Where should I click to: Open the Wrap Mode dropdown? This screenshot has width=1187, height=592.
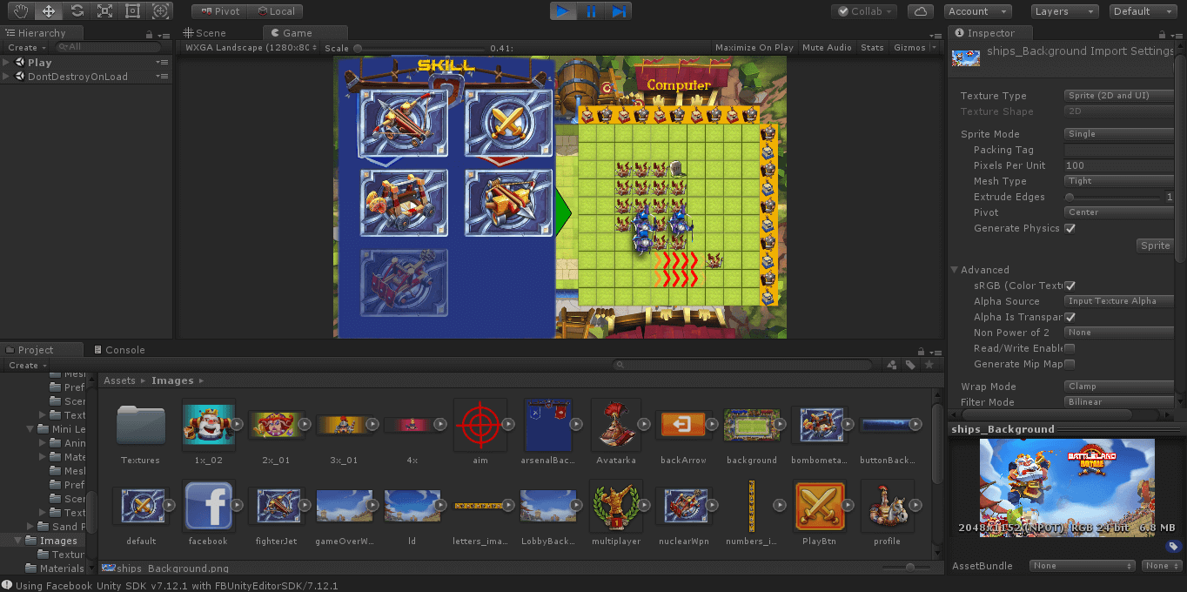[x=1120, y=387]
